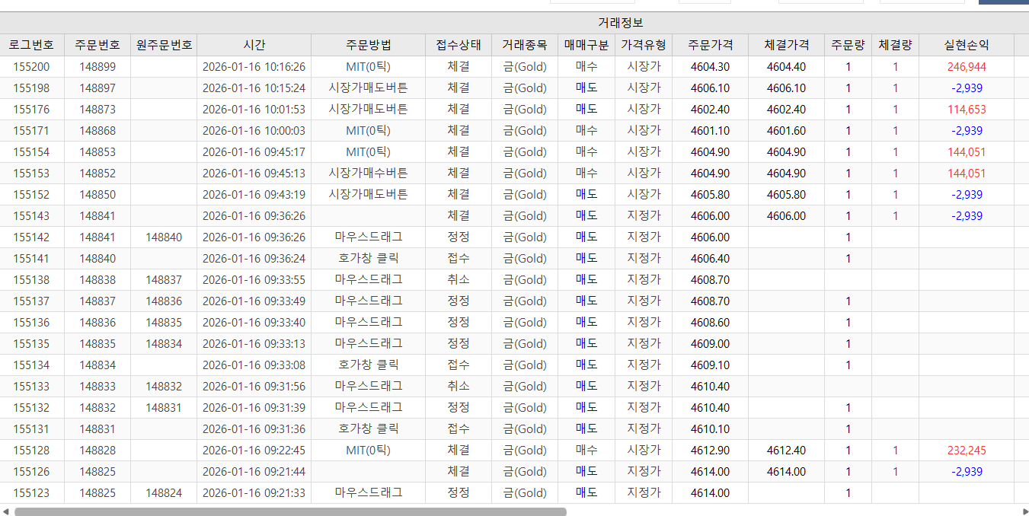Select log number 155123 cell

(x=31, y=493)
